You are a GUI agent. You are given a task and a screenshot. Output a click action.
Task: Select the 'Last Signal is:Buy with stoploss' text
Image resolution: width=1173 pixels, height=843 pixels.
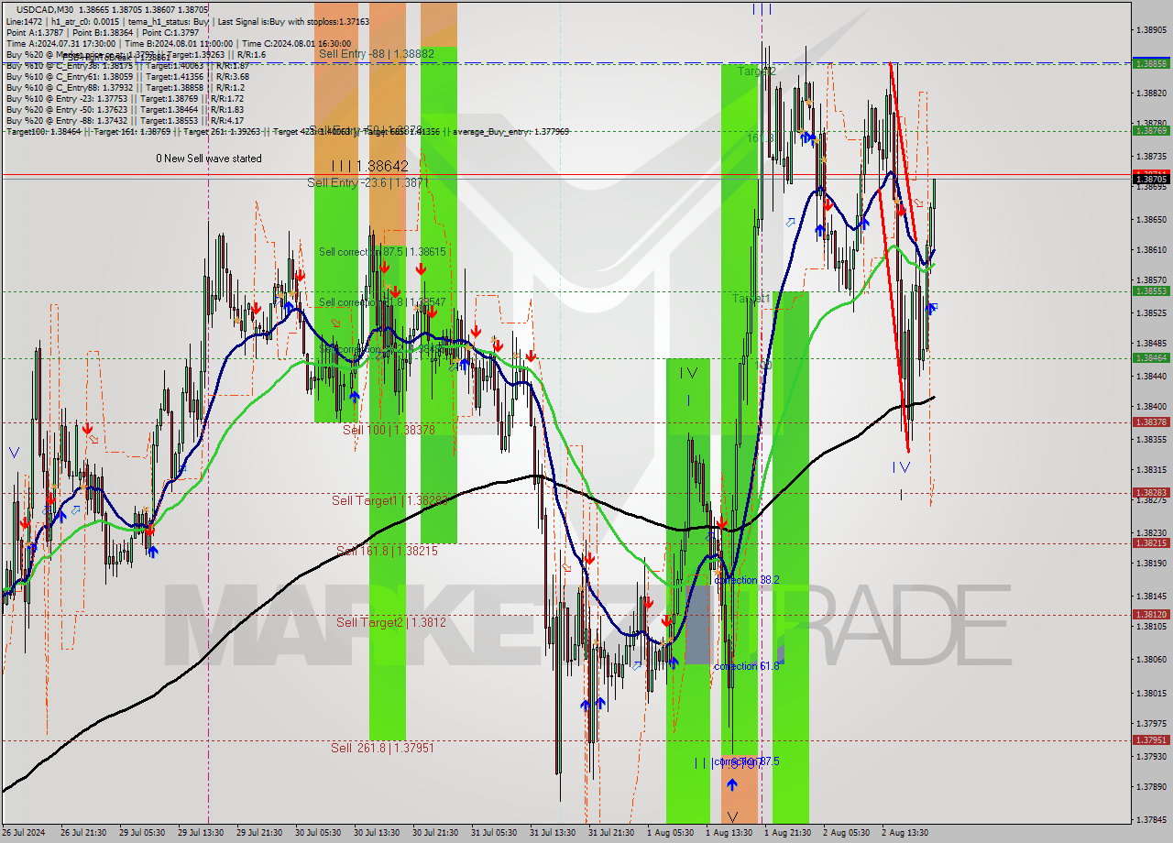(293, 20)
